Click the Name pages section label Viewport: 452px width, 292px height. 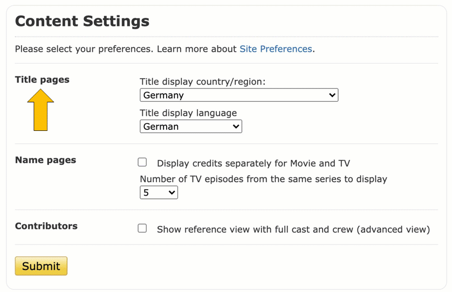(45, 160)
